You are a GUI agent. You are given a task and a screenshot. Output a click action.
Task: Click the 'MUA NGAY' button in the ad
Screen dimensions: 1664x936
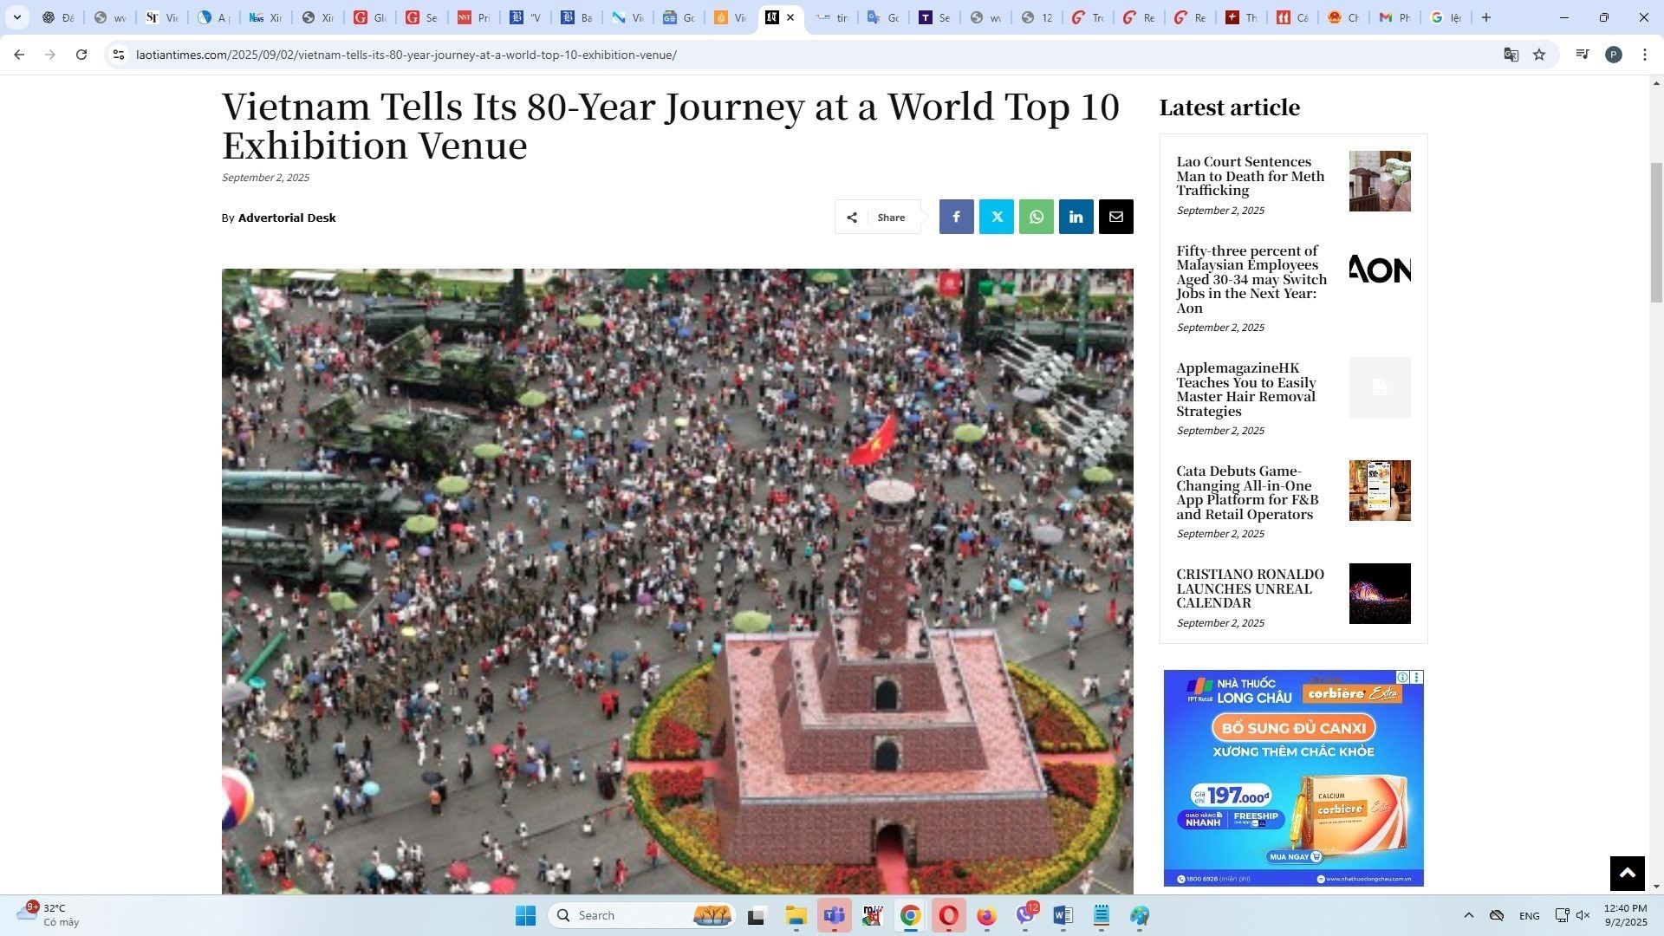1296,856
